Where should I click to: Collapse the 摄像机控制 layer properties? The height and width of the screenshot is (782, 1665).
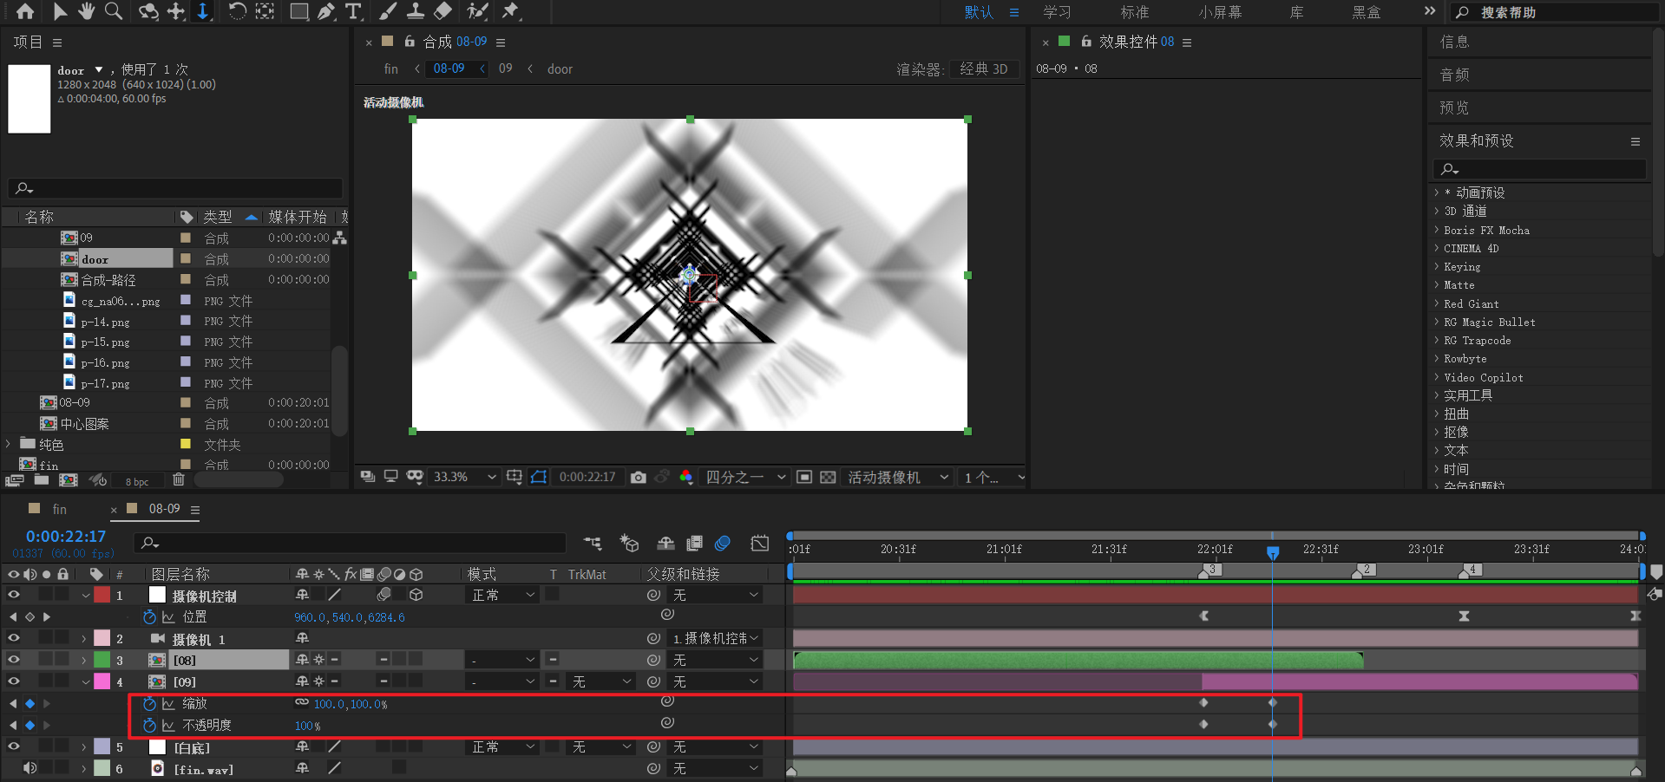click(85, 596)
